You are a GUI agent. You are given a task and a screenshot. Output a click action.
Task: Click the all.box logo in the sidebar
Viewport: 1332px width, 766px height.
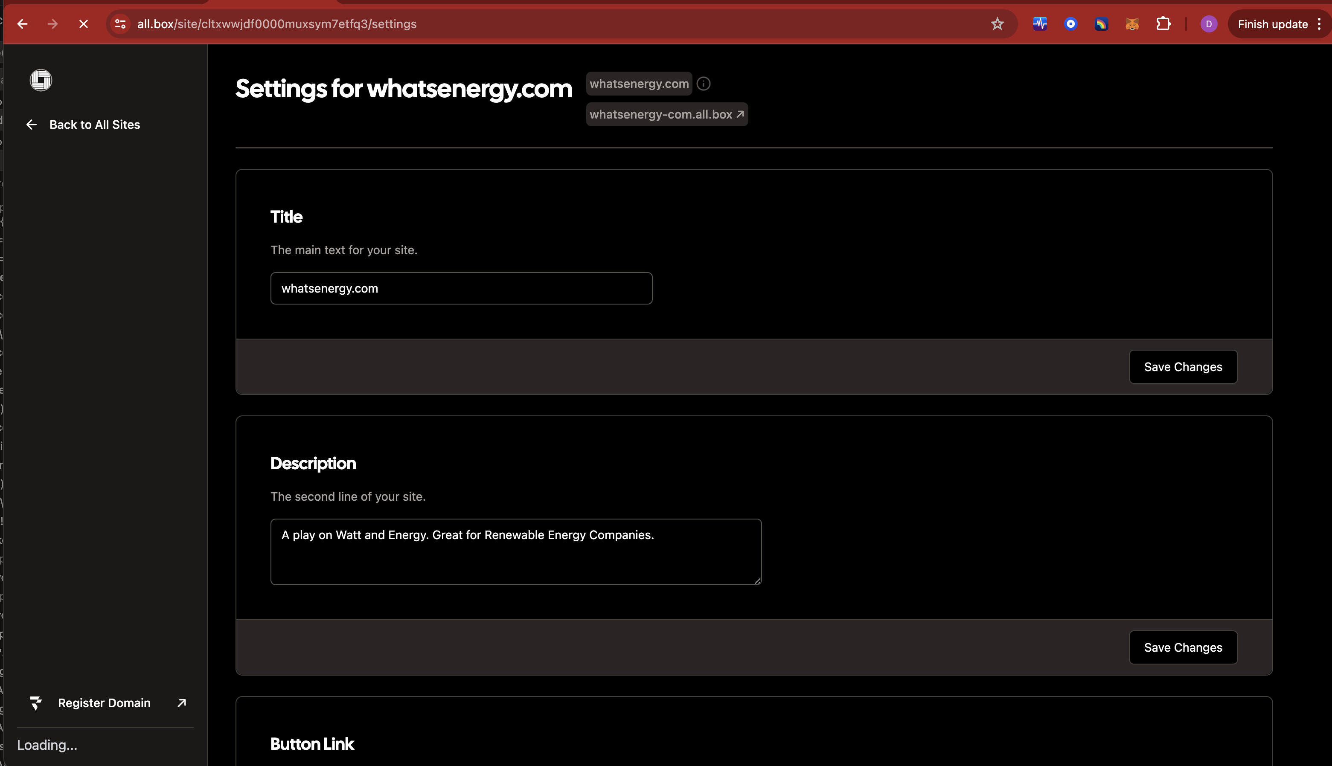41,80
